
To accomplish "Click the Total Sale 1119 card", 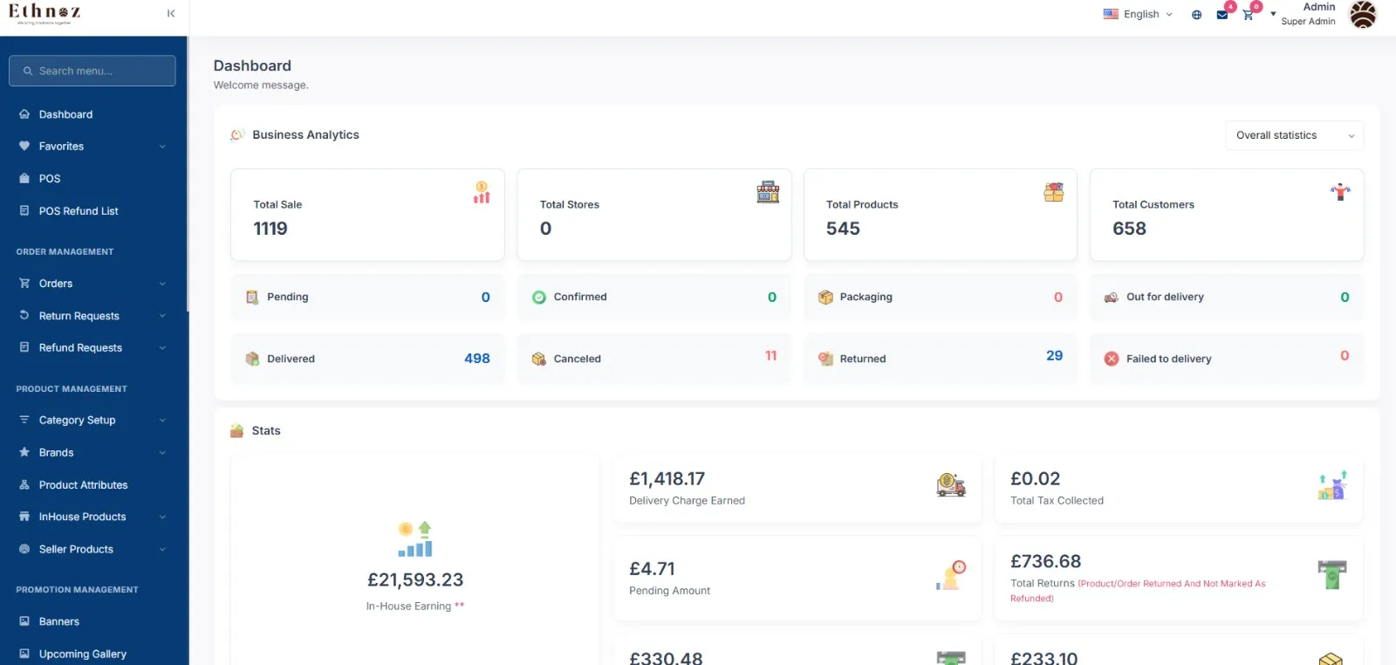I will click(x=367, y=215).
